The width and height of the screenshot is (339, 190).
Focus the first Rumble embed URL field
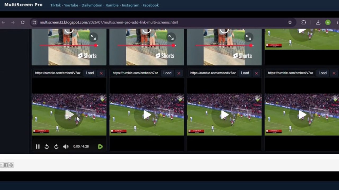coord(58,73)
